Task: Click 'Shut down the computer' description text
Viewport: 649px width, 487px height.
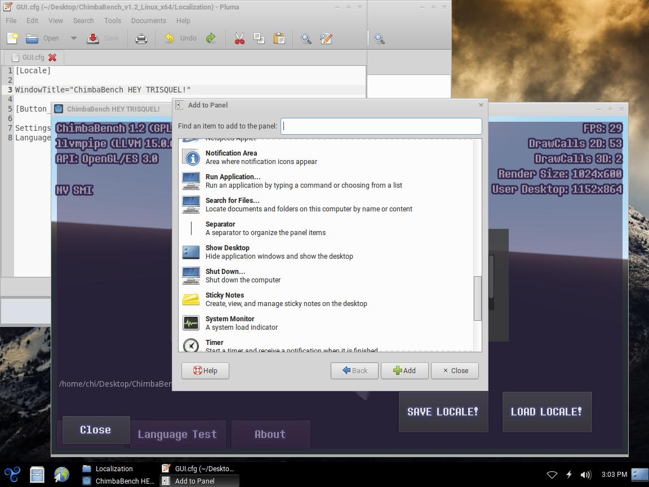Action: coord(243,280)
